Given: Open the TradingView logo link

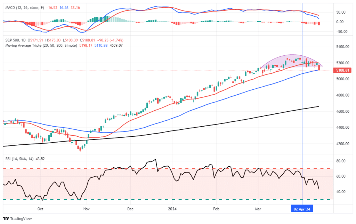Looking at the screenshot, I should [x=17, y=218].
